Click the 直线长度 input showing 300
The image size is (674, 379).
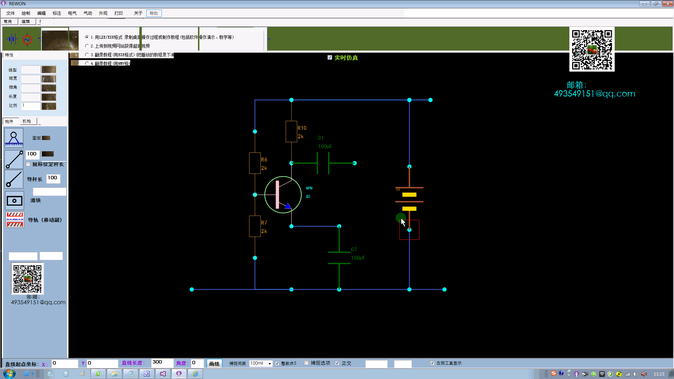(x=162, y=363)
